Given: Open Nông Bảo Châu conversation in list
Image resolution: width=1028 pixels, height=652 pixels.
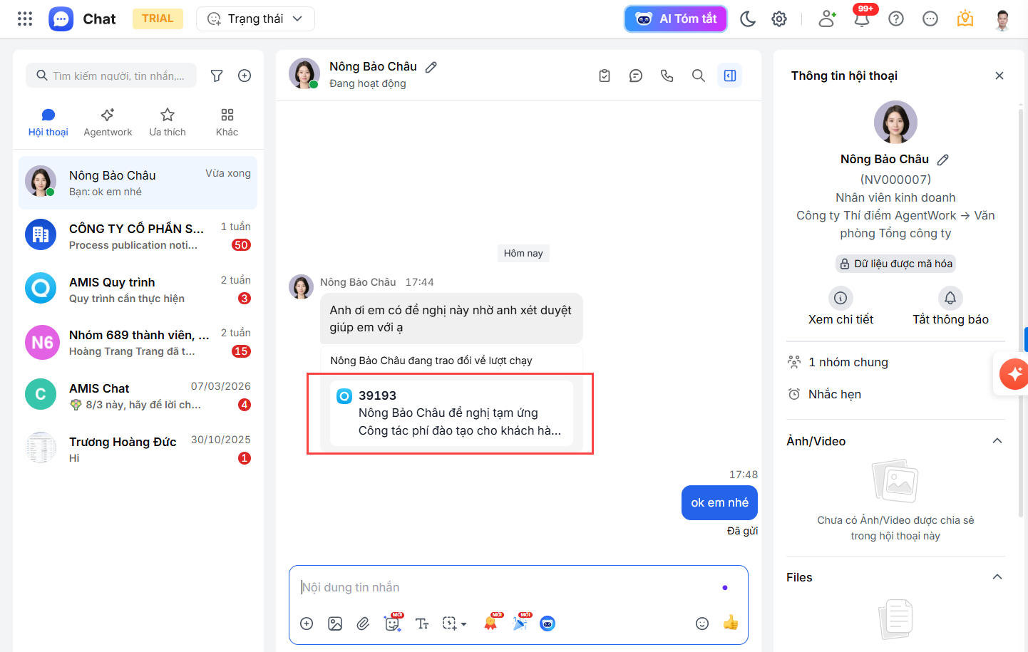Looking at the screenshot, I should [138, 182].
